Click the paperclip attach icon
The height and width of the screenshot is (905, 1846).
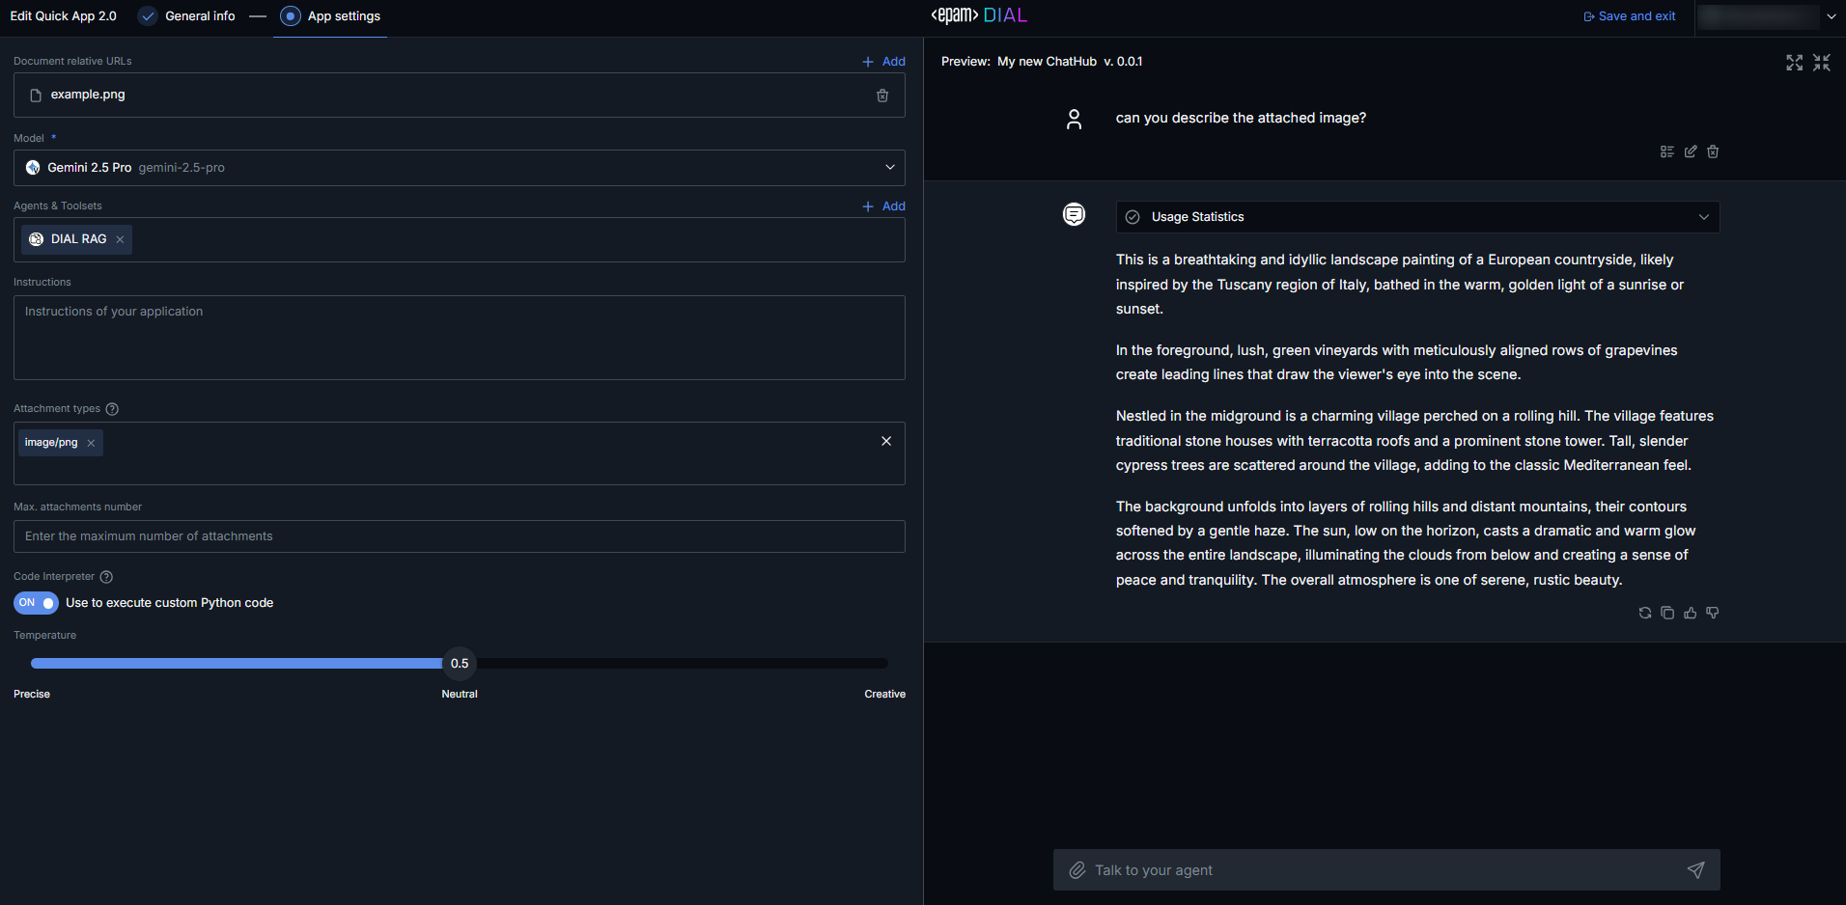tap(1077, 870)
